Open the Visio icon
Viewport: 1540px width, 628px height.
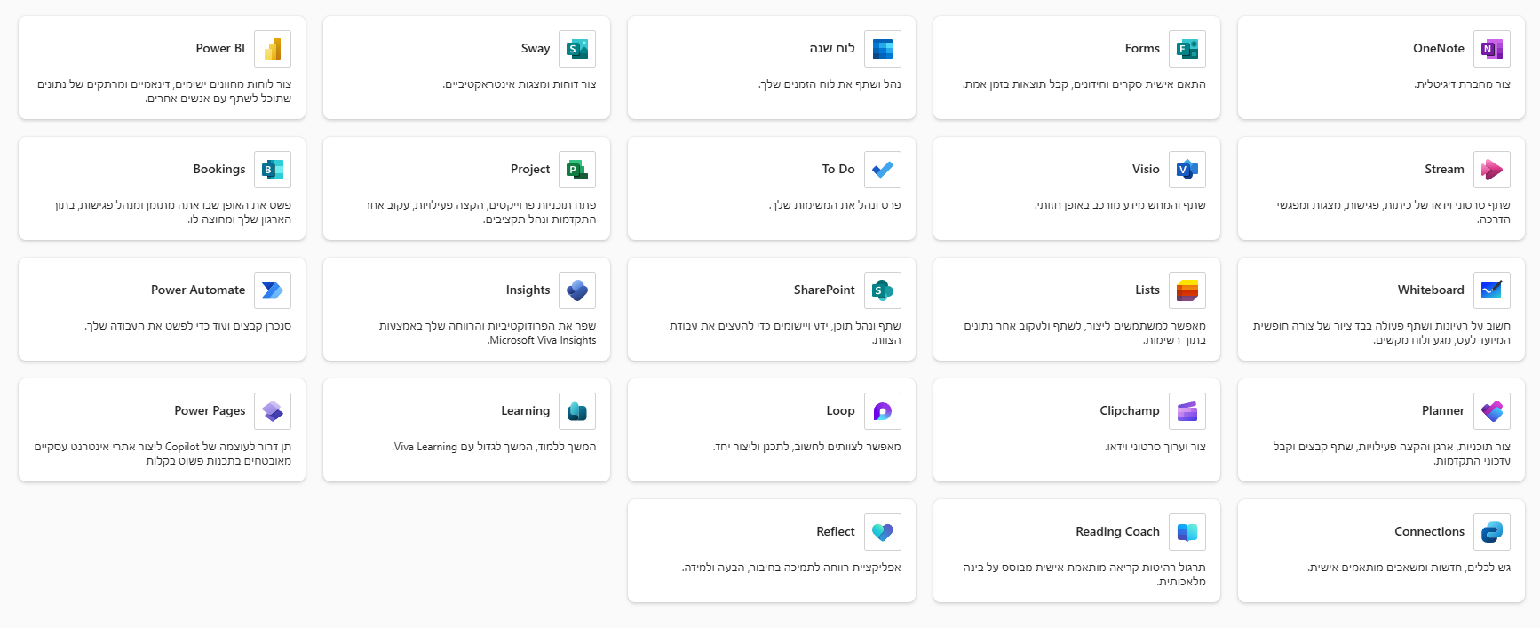(1187, 170)
